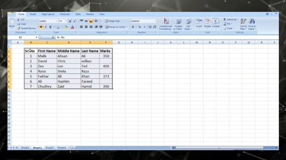Viewport: 286px width, 160px height.
Task: Apply Accounting dollar number format
Action: coord(133,27)
